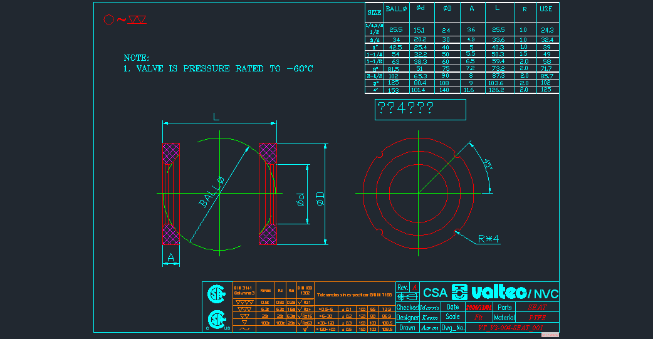Viewport: 653px width, 339px height.
Task: Select the pressure rating note text
Action: pos(218,68)
